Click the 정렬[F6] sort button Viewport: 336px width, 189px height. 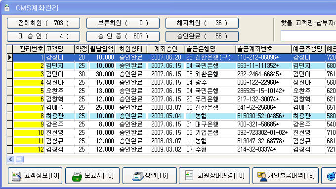(x=150, y=176)
